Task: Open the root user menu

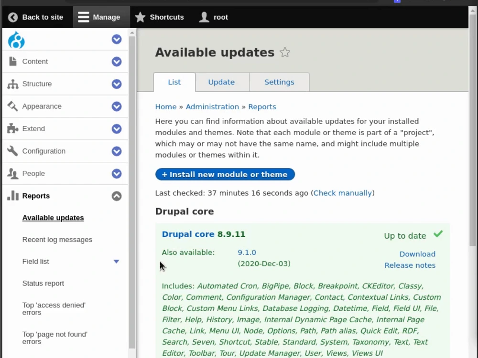Action: click(x=213, y=17)
